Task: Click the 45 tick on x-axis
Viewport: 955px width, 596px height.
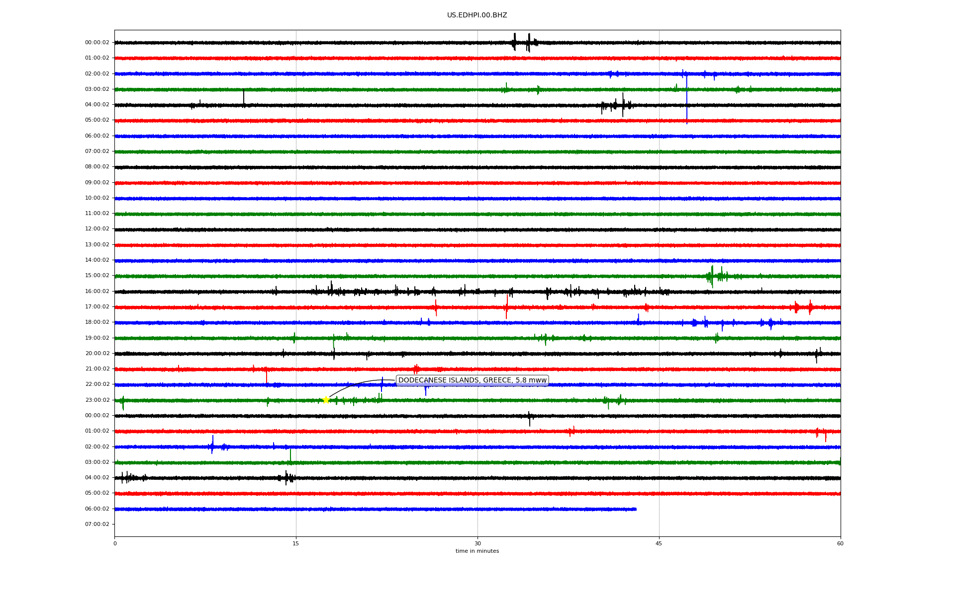Action: 659,543
